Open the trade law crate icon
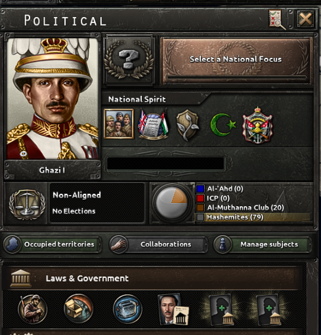Screen dimensions: 321x335 coord(78,309)
